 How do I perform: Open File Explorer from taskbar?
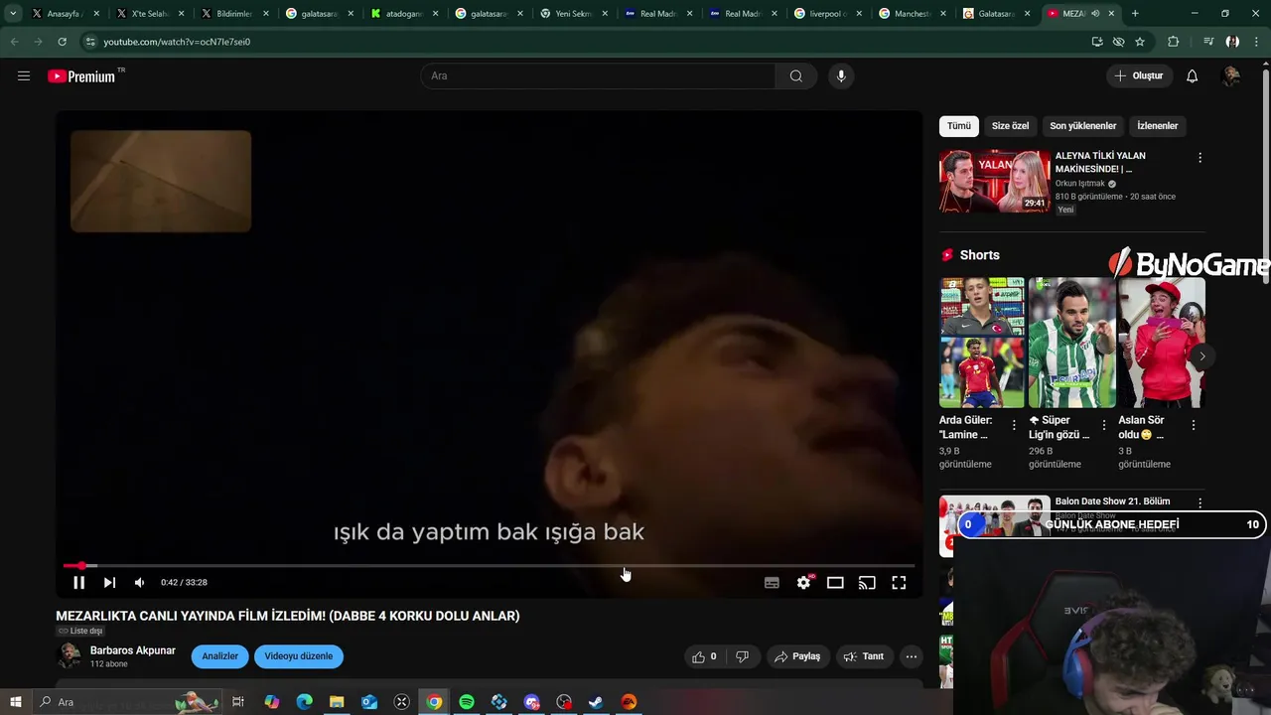coord(337,702)
